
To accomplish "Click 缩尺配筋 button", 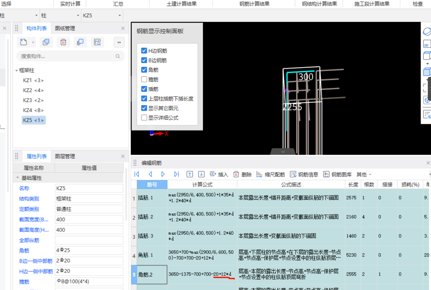I will tap(270, 174).
